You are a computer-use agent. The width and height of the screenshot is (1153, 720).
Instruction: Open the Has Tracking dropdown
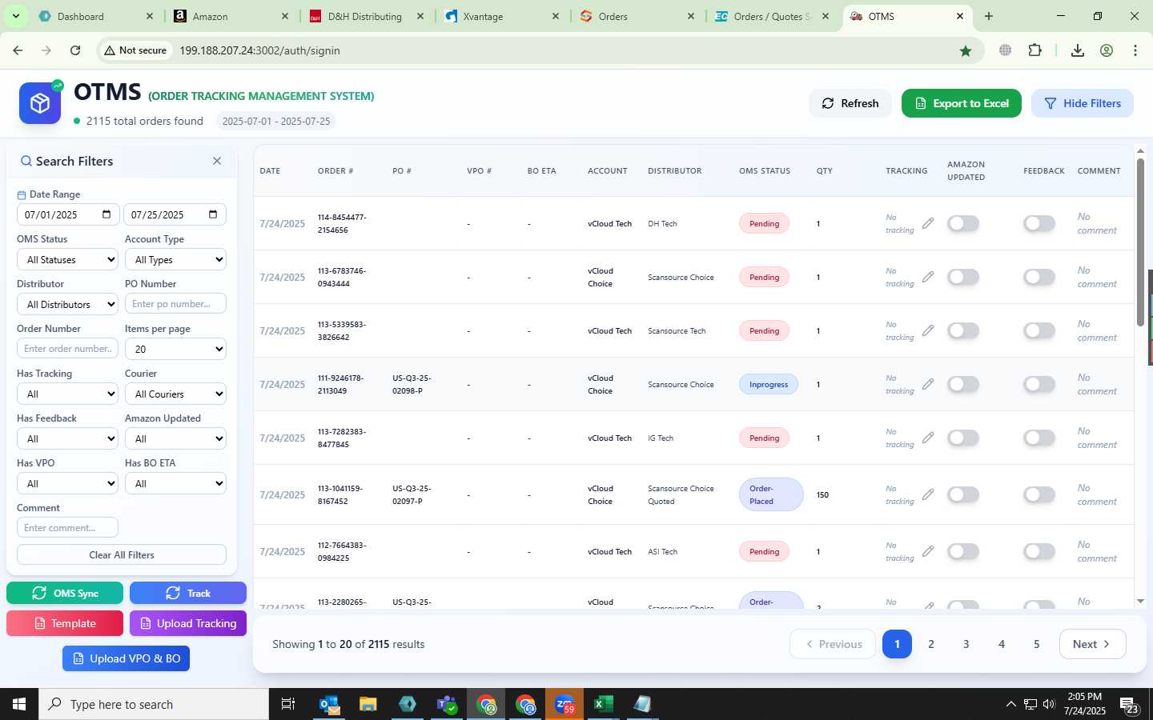pos(67,394)
